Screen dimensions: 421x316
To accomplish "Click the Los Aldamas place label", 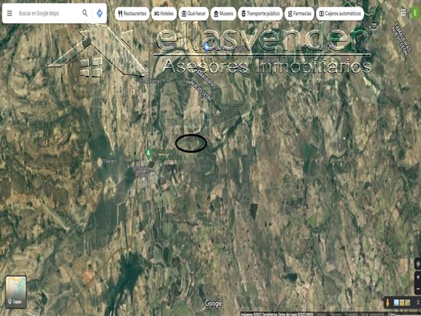I will [x=151, y=81].
